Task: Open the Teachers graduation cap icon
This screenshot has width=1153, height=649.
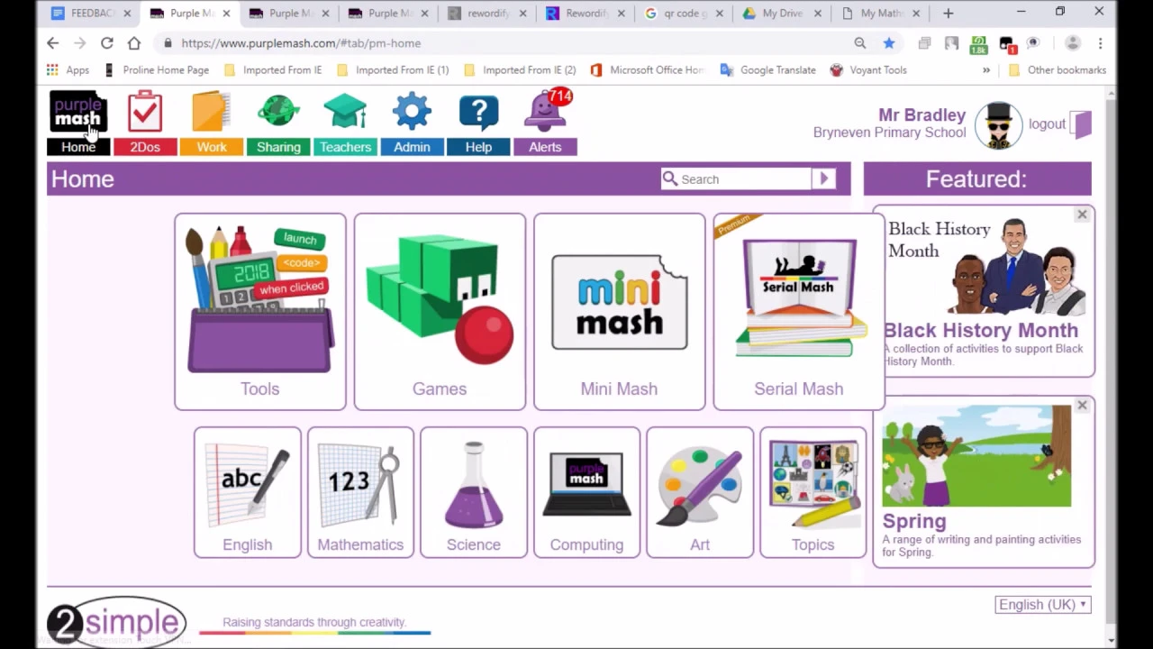Action: click(345, 112)
